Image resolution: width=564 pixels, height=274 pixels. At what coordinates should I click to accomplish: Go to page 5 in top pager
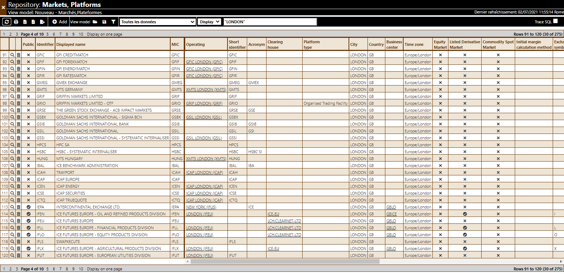47,34
